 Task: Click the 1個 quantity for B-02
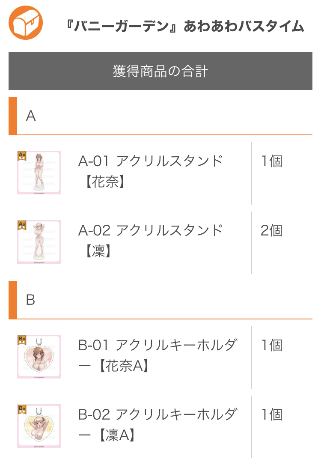pyautogui.click(x=272, y=415)
